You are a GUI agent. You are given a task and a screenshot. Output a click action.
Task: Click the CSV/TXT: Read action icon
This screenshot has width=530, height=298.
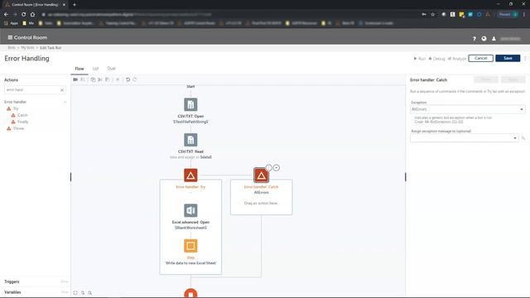(x=190, y=140)
